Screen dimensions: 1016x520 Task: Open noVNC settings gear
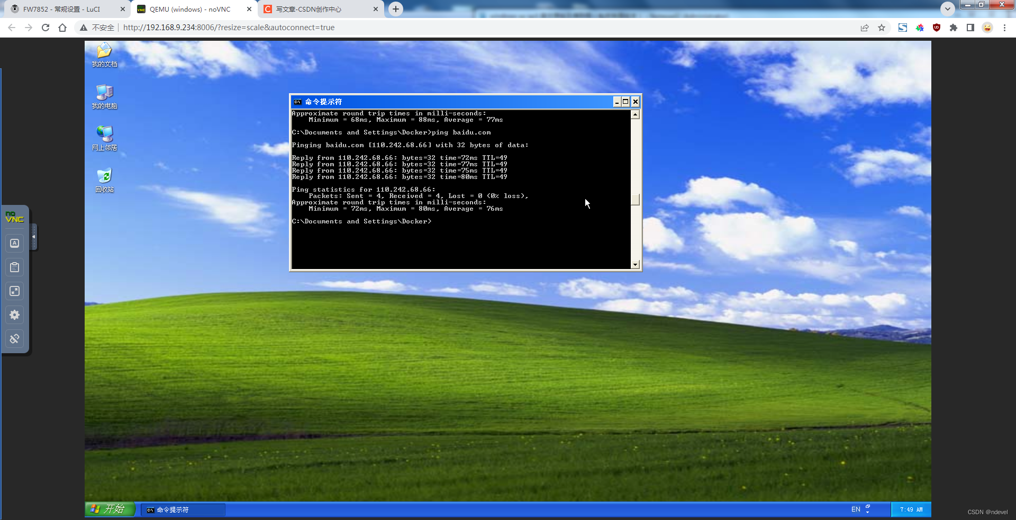15,315
